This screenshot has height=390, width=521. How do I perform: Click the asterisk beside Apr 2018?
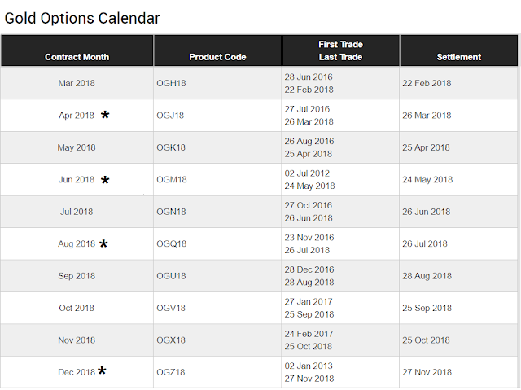(x=105, y=116)
